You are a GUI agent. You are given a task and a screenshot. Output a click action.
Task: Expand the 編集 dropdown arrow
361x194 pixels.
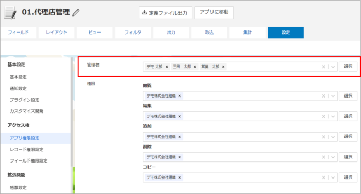coord(333,117)
